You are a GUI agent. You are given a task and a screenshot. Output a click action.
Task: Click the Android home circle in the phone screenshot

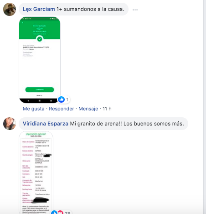[40, 101]
